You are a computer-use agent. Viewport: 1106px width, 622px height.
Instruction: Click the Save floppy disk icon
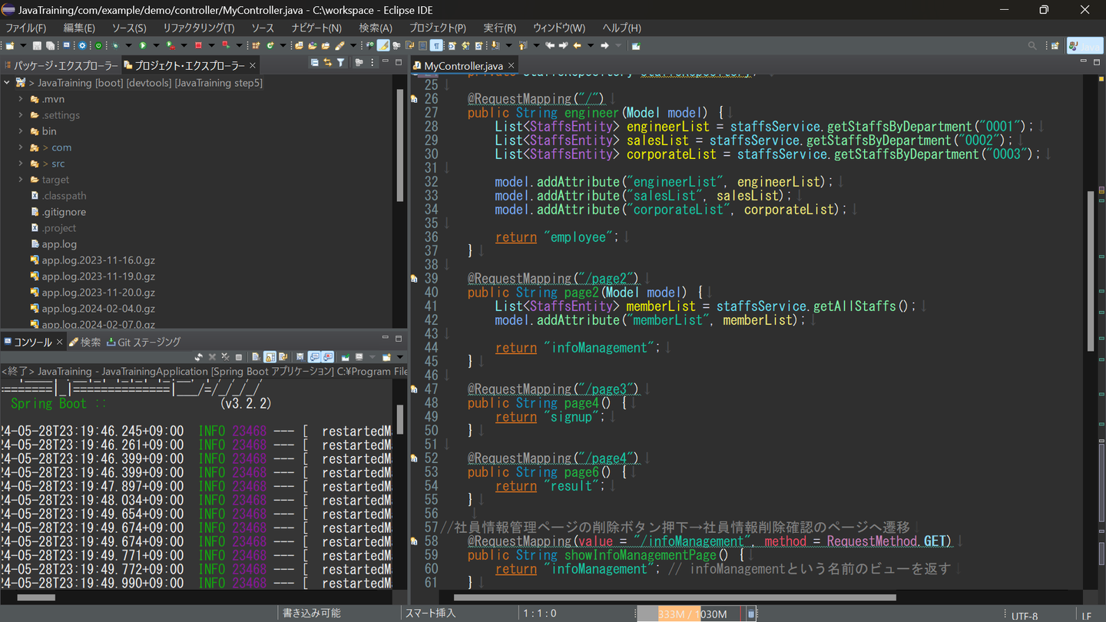36,46
